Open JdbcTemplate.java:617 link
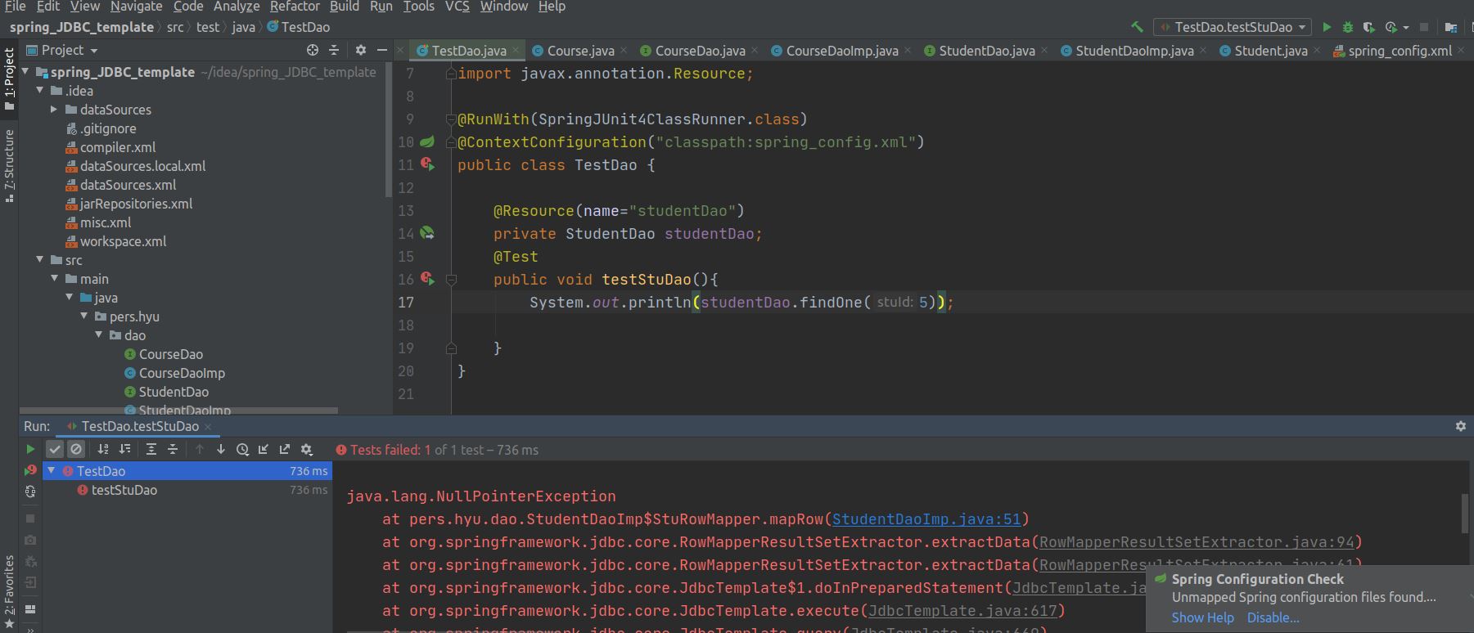The image size is (1474, 633). (x=962, y=611)
